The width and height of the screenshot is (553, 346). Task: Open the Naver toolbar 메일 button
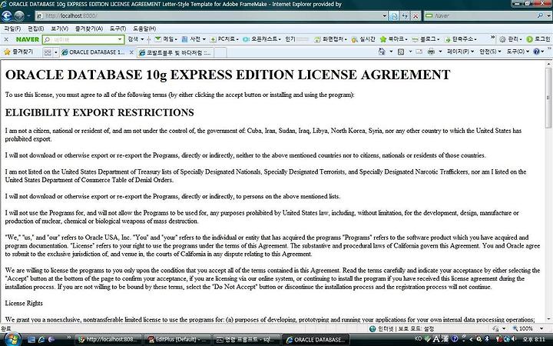pyautogui.click(x=166, y=39)
